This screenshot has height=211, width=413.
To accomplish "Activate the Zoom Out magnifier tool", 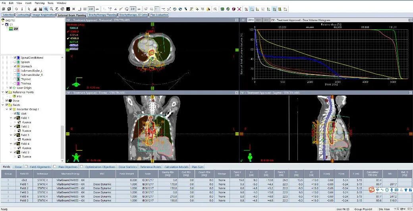I will pos(52,9).
